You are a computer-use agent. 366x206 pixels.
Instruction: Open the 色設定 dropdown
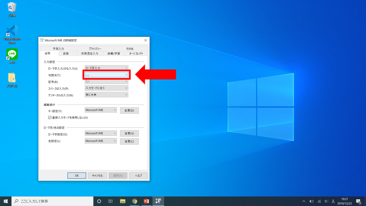[101, 141]
